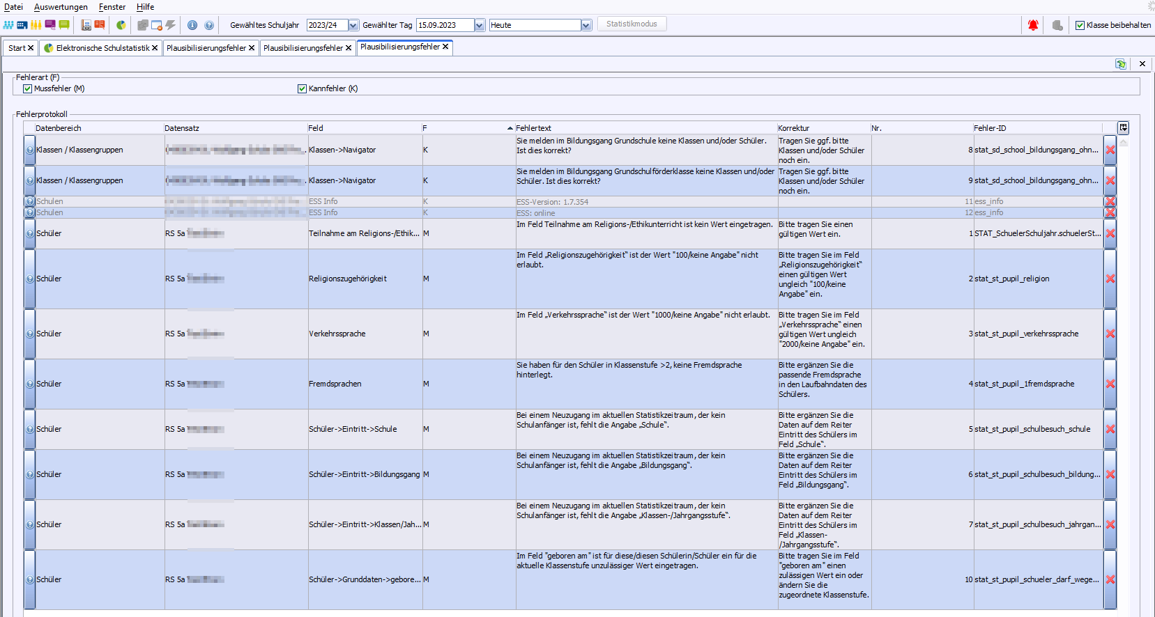The height and width of the screenshot is (617, 1155).
Task: Open the Auswertungen menu
Action: [x=61, y=7]
